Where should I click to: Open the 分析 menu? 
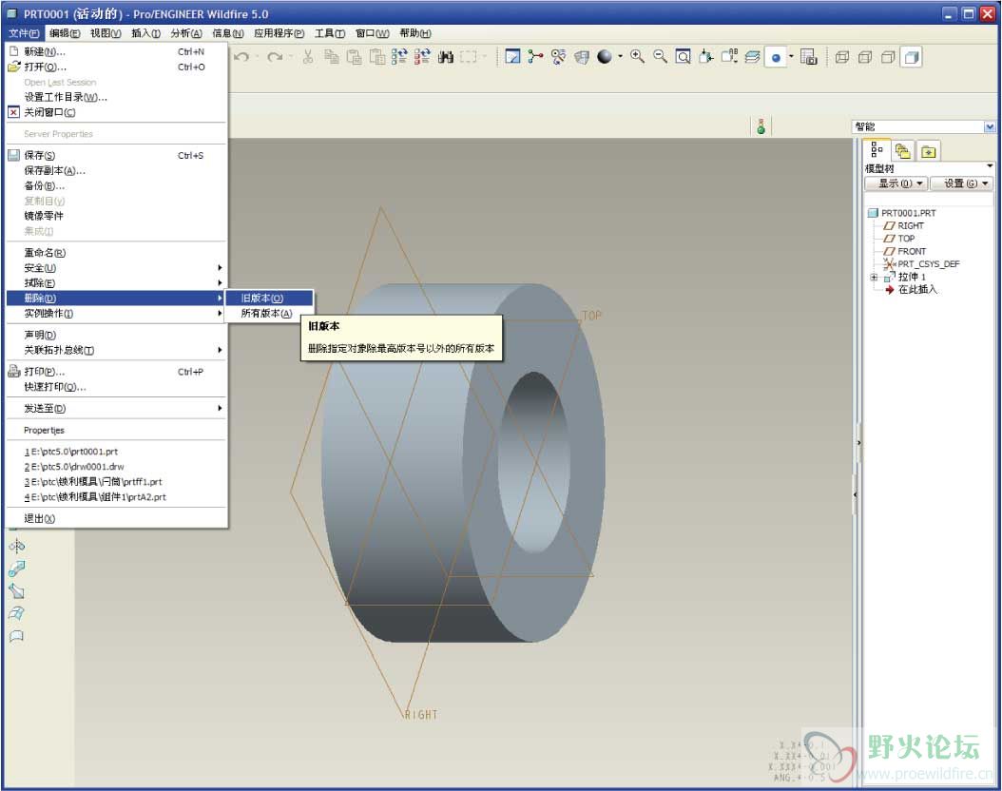[186, 33]
